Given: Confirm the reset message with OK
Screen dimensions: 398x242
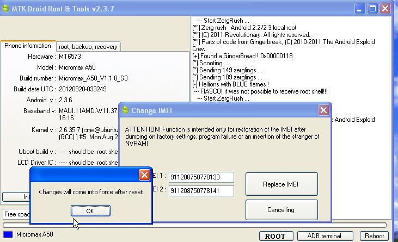Looking at the screenshot, I should 90,210.
